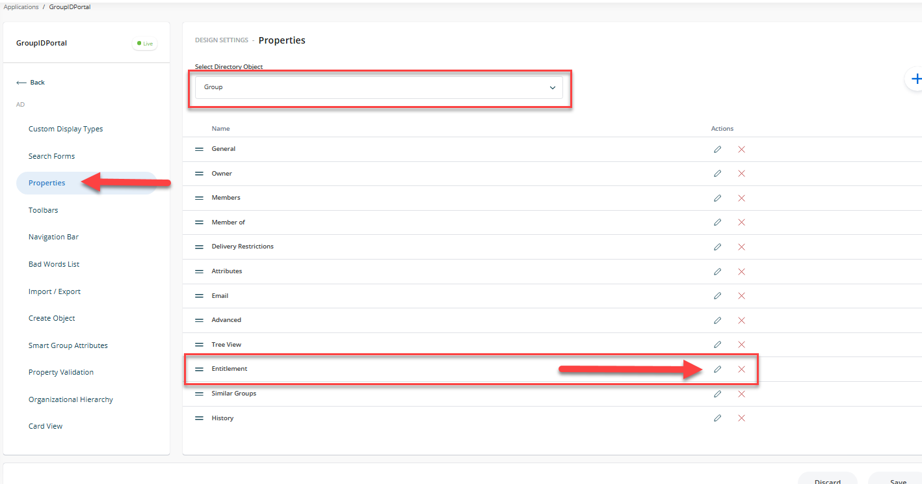Open Custom Display Types settings

(x=66, y=129)
